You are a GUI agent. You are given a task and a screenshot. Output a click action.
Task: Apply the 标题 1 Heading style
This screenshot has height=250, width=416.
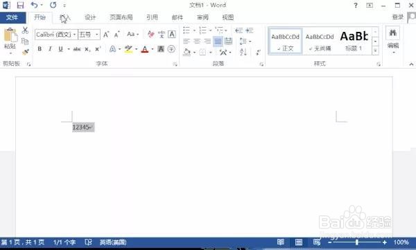point(354,42)
